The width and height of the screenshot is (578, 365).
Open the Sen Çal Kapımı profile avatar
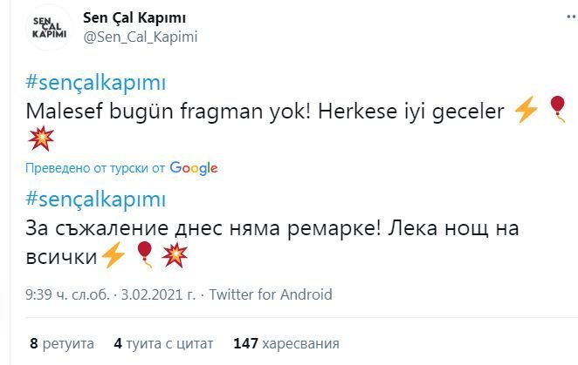[x=48, y=27]
